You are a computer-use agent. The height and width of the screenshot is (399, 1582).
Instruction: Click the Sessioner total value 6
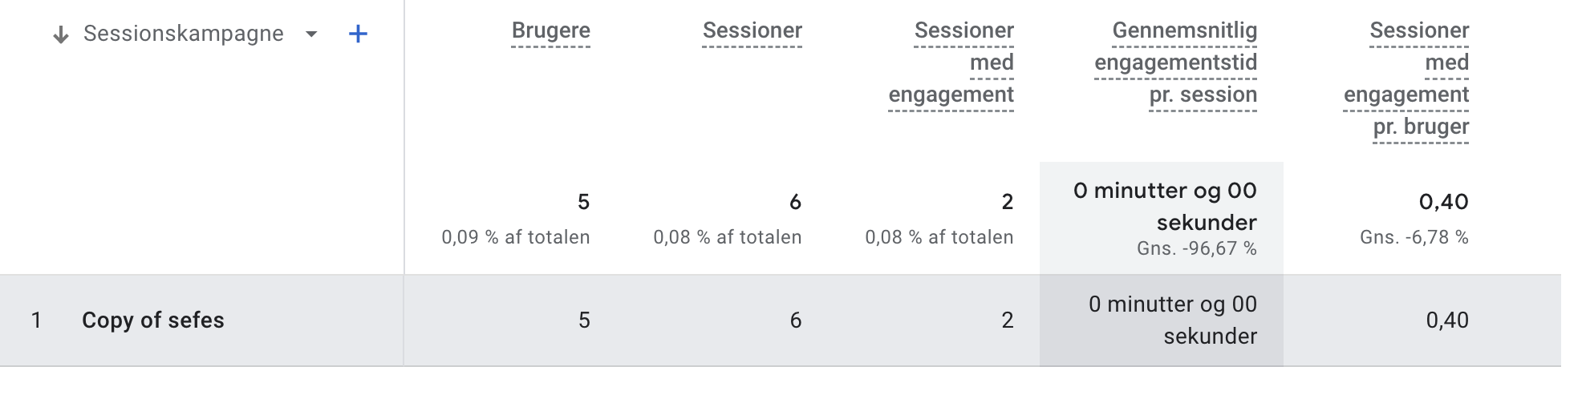(795, 202)
